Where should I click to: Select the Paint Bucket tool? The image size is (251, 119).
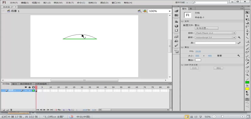[247, 60]
